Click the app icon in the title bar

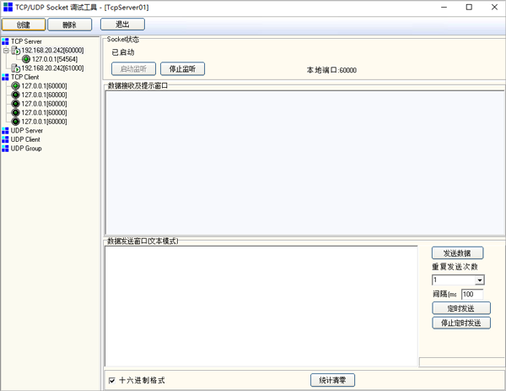[8, 7]
